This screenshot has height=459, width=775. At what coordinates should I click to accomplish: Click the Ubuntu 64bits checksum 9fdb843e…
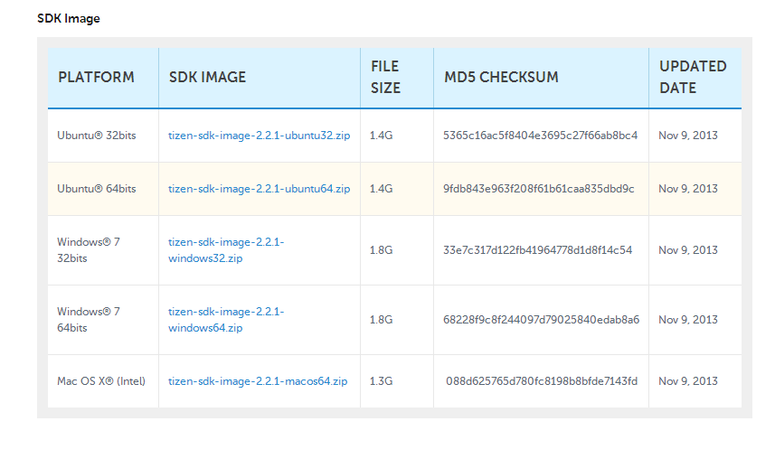(x=539, y=189)
